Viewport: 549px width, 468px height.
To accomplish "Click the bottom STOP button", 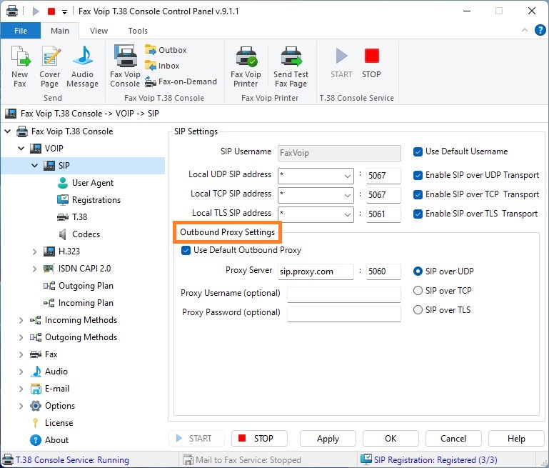I will [259, 439].
